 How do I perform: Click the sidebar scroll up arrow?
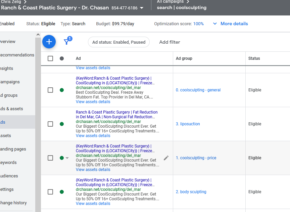pyautogui.click(x=38, y=35)
